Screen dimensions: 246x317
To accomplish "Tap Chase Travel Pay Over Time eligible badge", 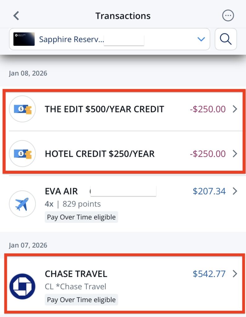I will point(81,300).
